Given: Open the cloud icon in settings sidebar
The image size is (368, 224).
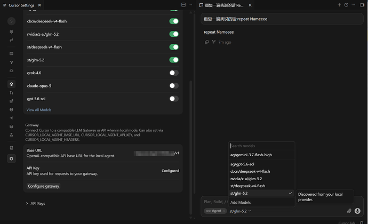Looking at the screenshot, I should [x=11, y=70].
